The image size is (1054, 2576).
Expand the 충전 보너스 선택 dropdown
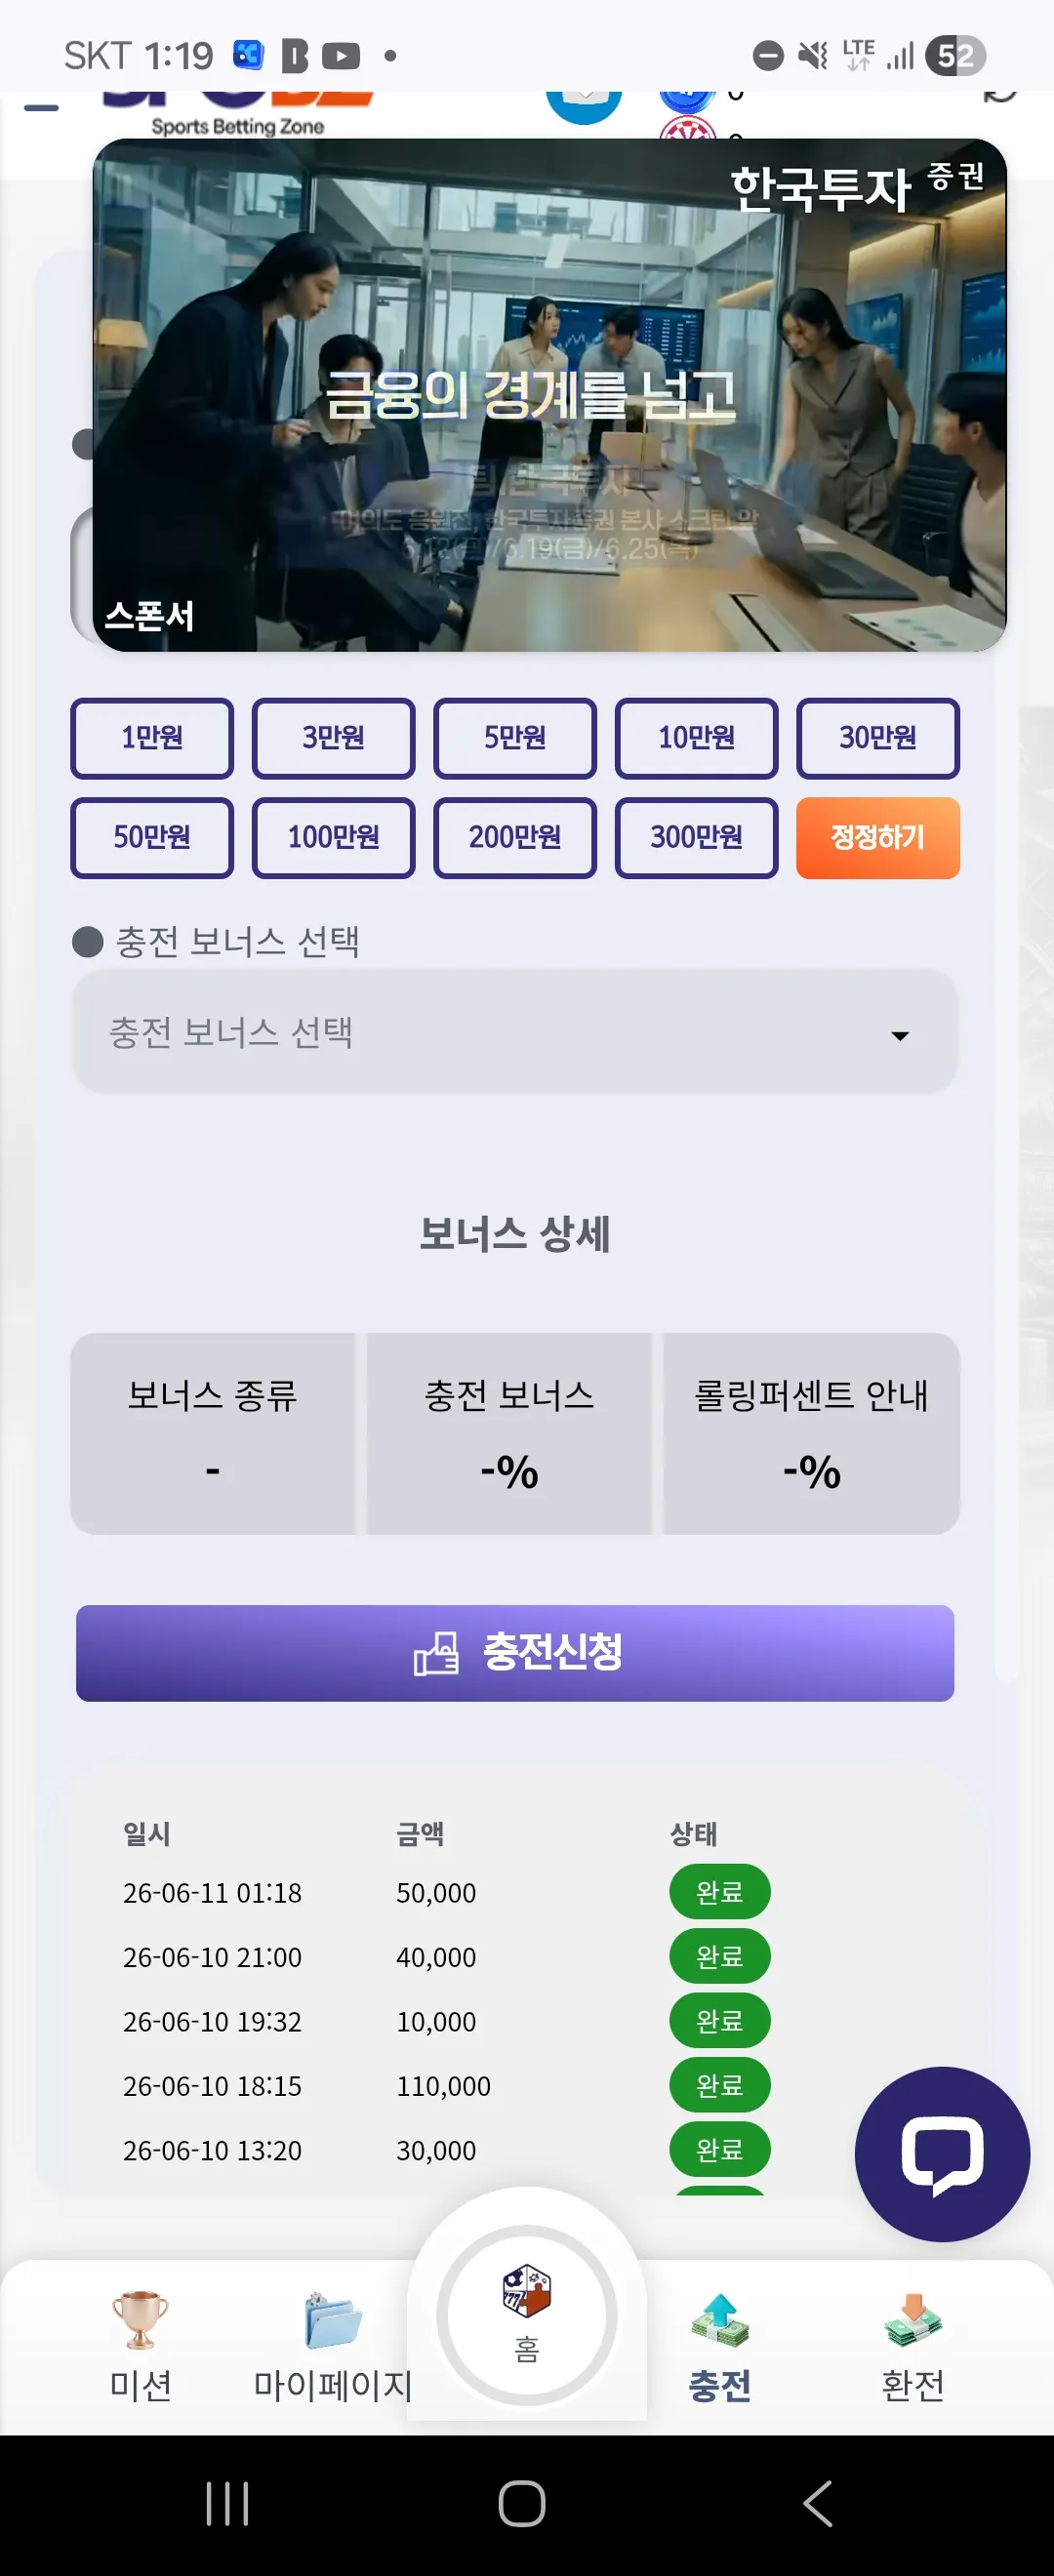(515, 1031)
